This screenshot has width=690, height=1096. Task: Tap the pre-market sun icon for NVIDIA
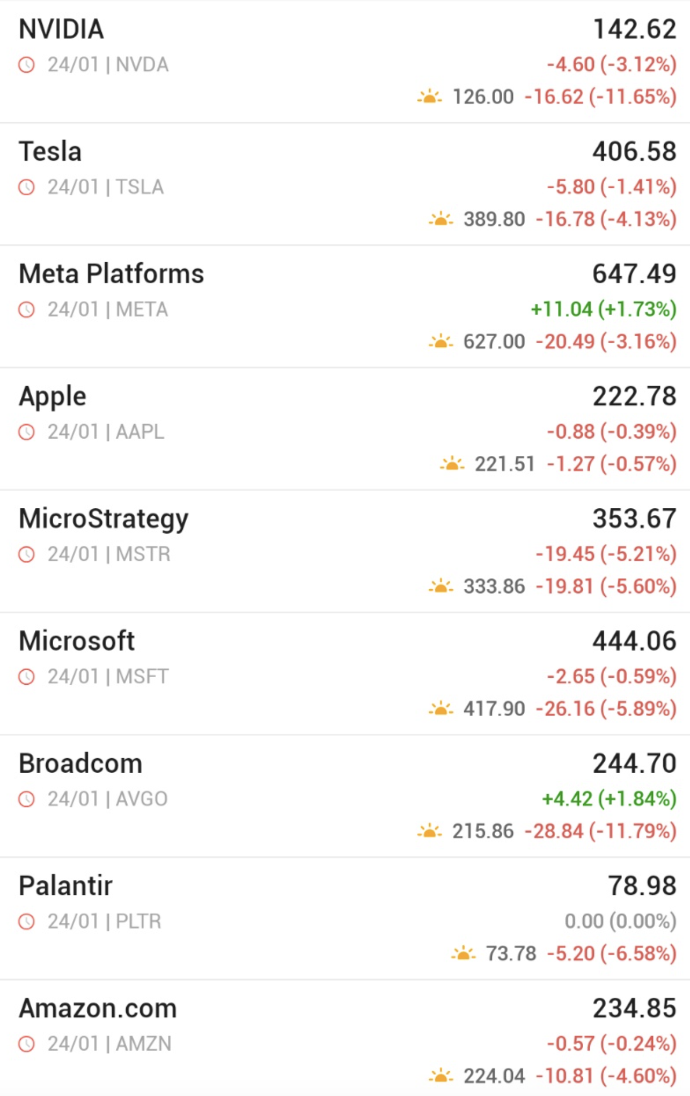429,97
